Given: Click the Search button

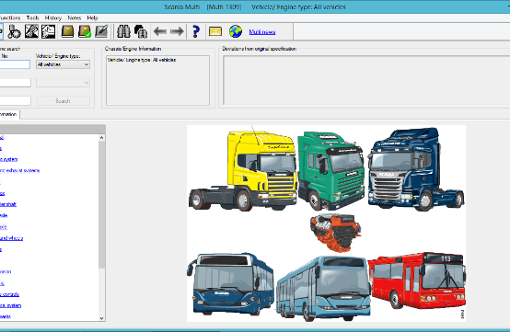Looking at the screenshot, I should [63, 101].
